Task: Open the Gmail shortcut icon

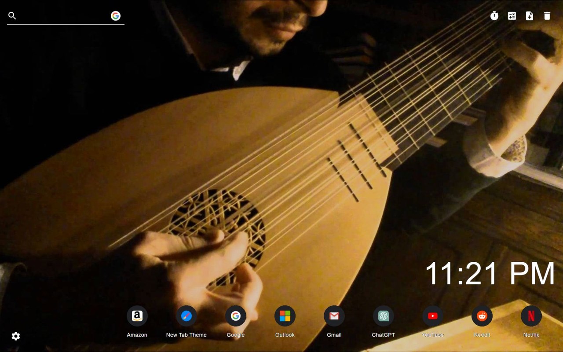Action: (334, 316)
